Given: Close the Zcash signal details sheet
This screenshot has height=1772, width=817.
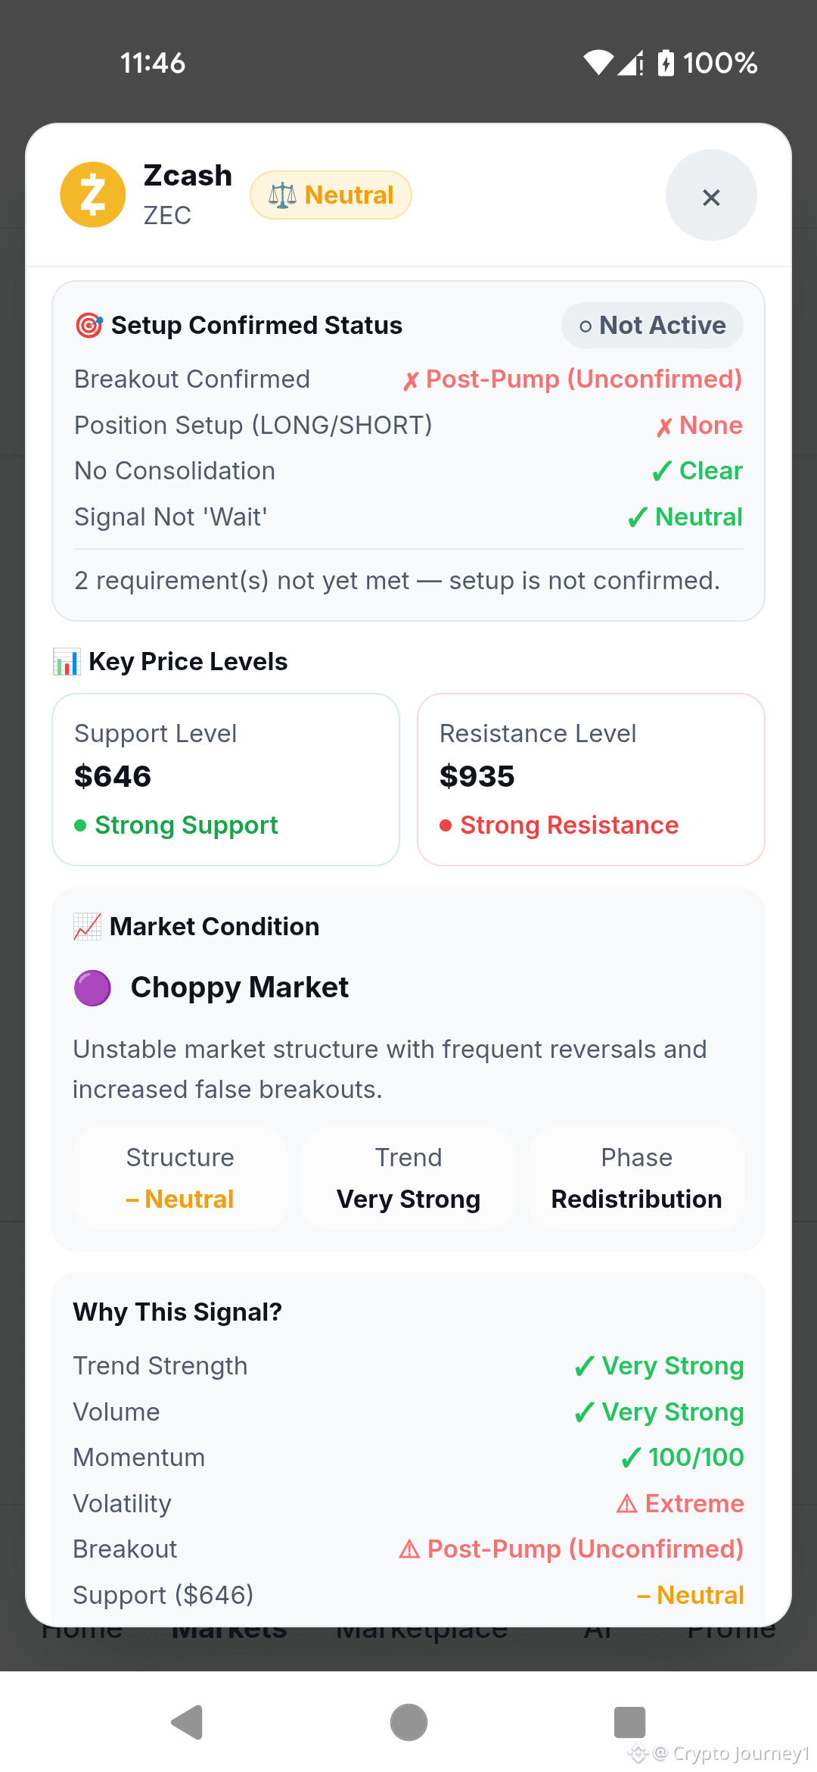Looking at the screenshot, I should coord(711,195).
